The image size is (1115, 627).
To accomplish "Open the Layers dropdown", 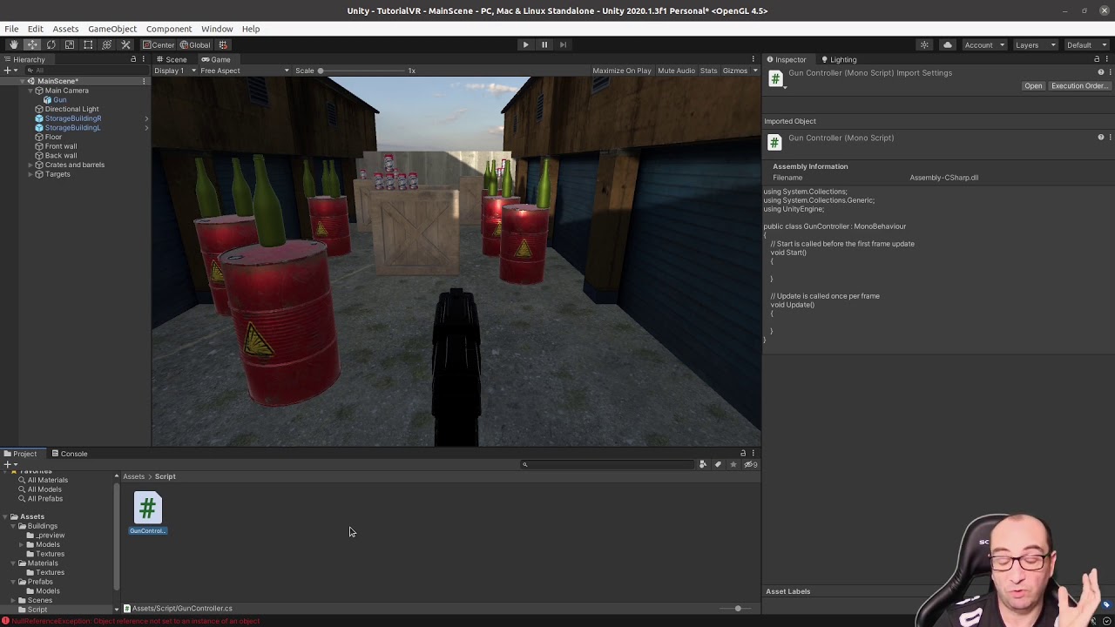I will click(1036, 44).
